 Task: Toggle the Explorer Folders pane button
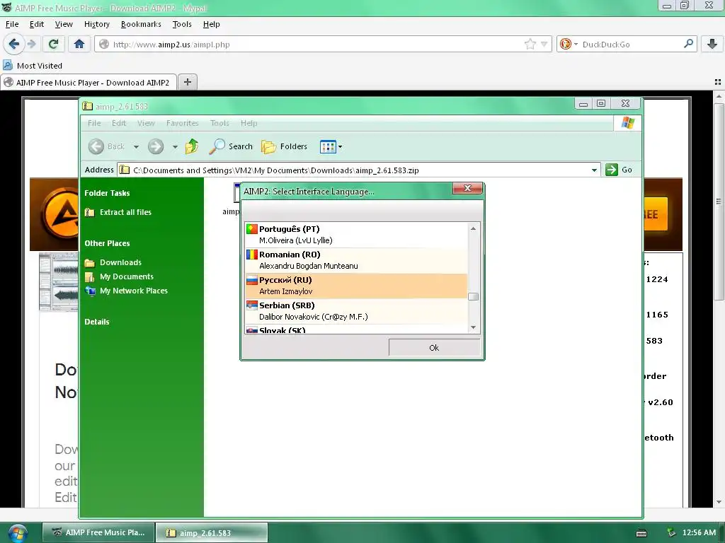point(284,146)
